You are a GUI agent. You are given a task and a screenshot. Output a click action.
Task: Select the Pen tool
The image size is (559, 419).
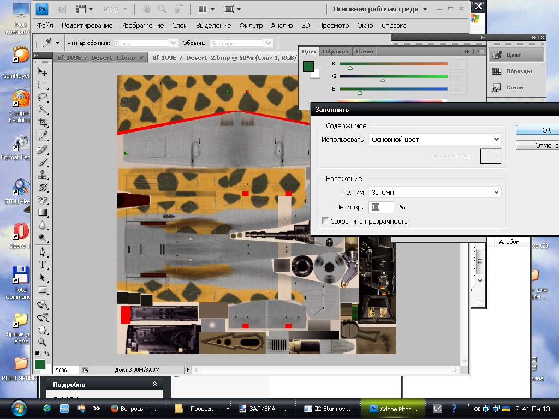point(43,252)
